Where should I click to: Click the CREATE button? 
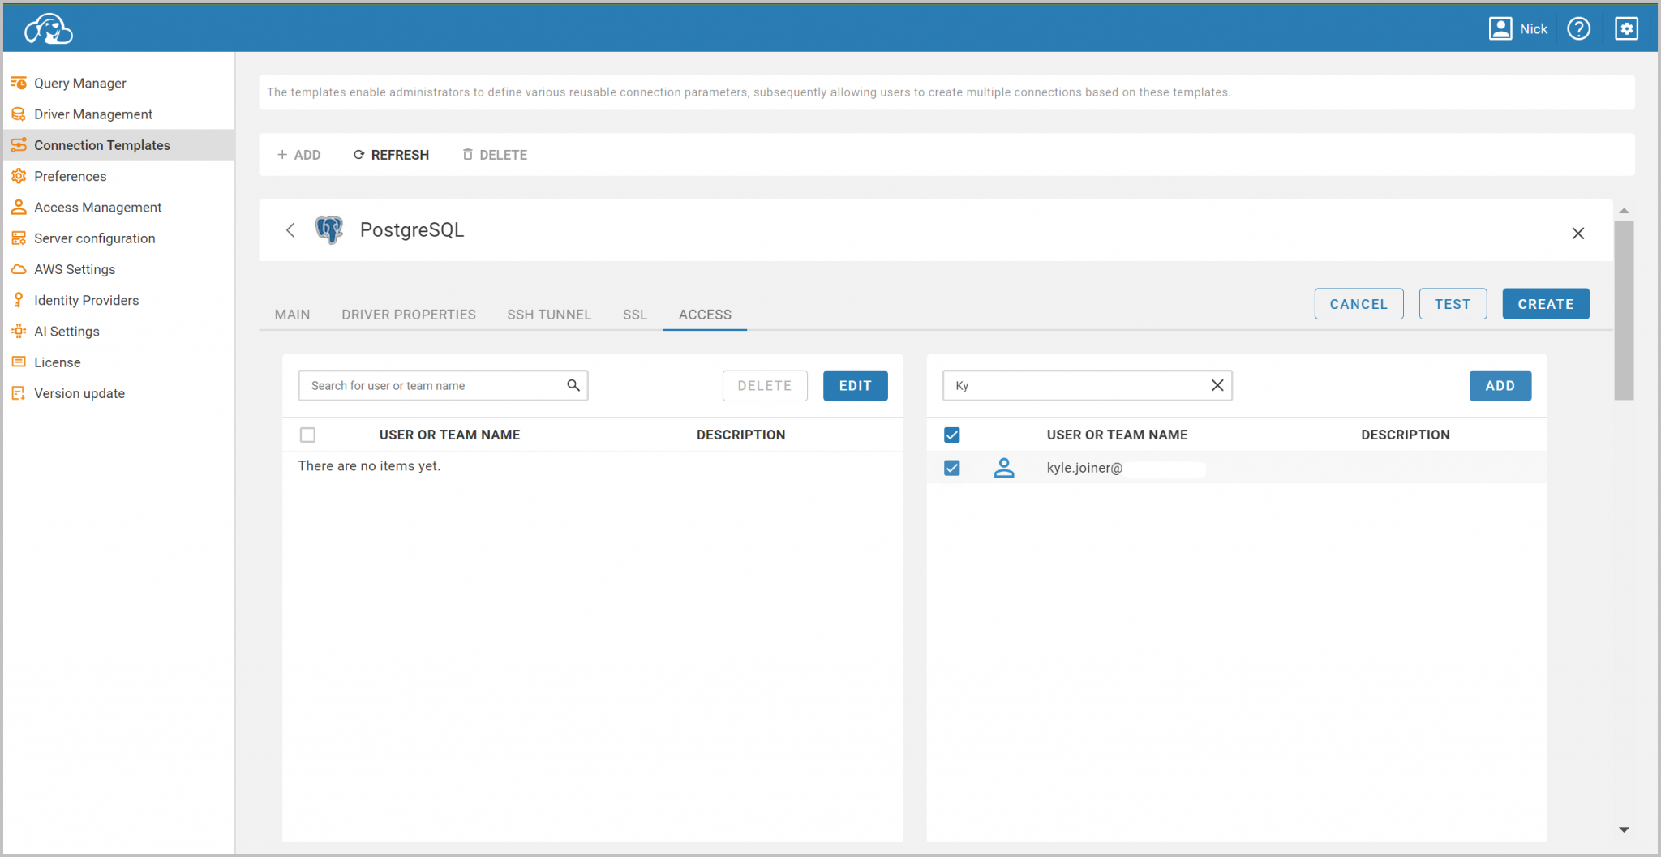click(x=1546, y=304)
